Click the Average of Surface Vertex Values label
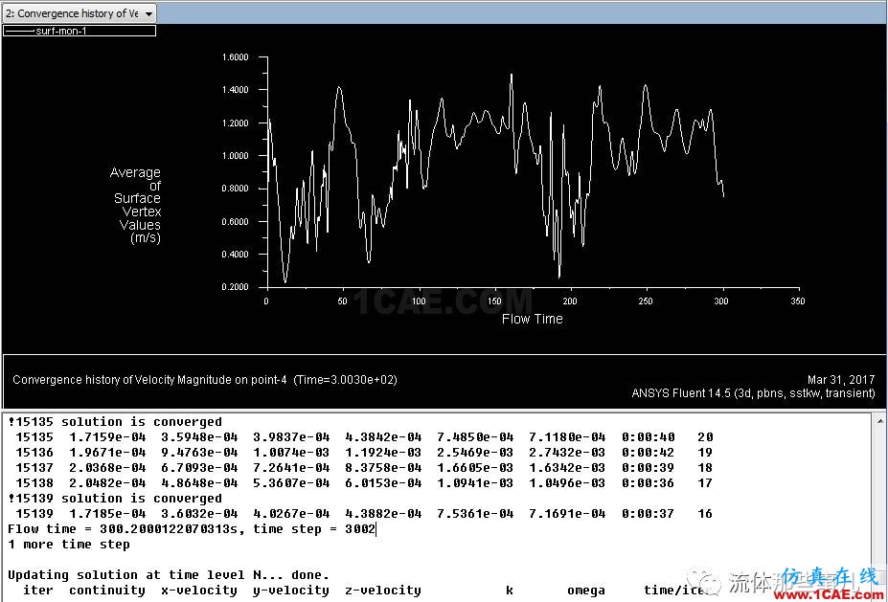Screen dimensions: 888x602 [x=135, y=205]
